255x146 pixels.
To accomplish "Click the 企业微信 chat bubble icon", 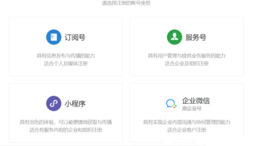I will pyautogui.click(x=171, y=104).
